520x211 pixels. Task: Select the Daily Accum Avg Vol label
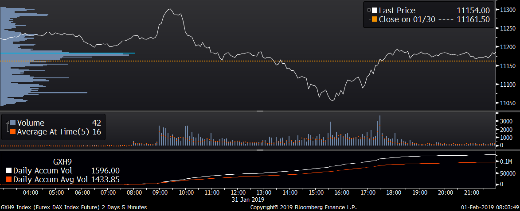[x=51, y=180]
